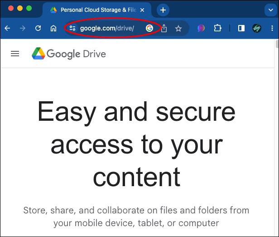The image size is (279, 237).
Task: Open the browser home page icon
Action: coord(53,28)
